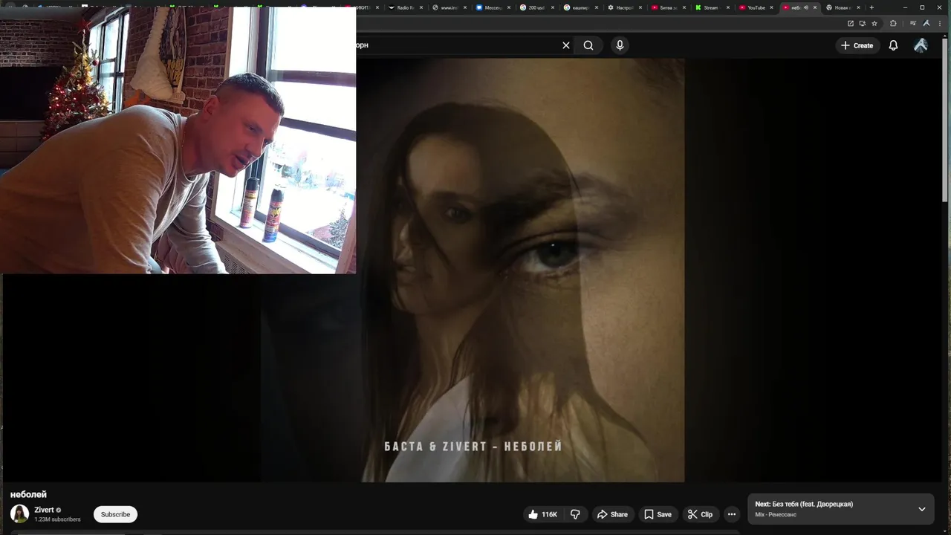The image size is (951, 535).
Task: Close the YouTube browser tab
Action: 772,7
